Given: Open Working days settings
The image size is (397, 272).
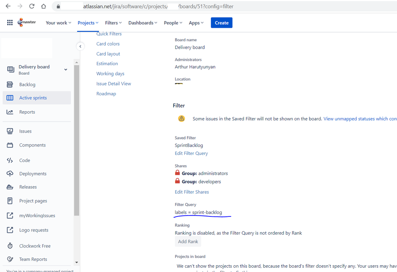Looking at the screenshot, I should [x=110, y=73].
